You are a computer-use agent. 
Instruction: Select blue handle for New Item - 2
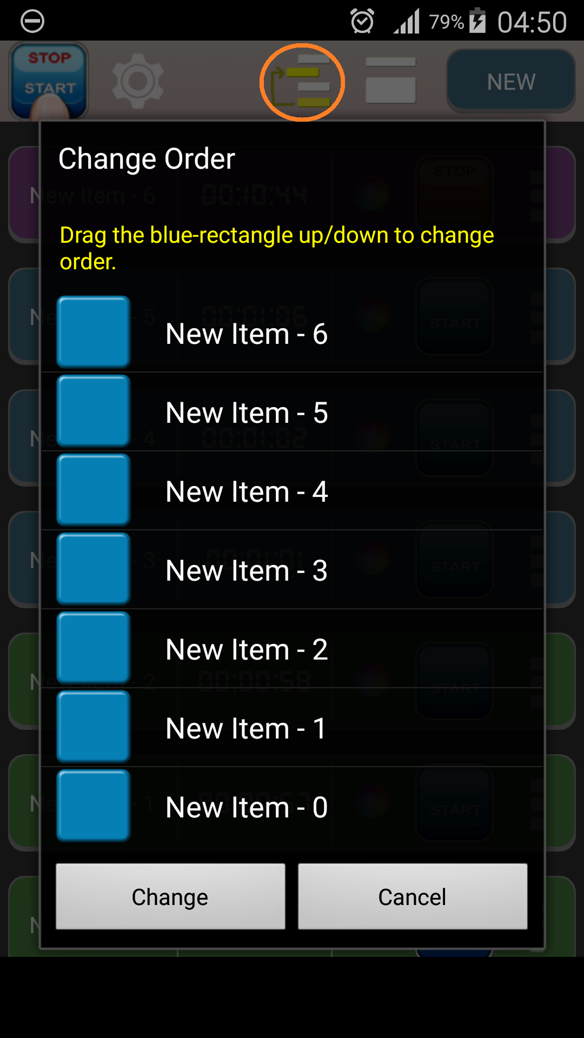(x=94, y=648)
